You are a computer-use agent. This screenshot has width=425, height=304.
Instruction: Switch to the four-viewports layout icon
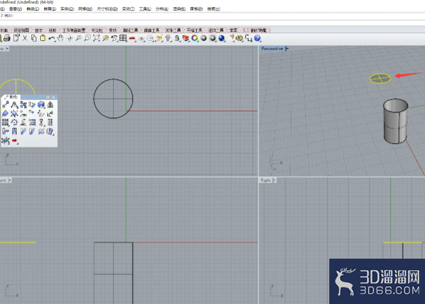pos(123,38)
